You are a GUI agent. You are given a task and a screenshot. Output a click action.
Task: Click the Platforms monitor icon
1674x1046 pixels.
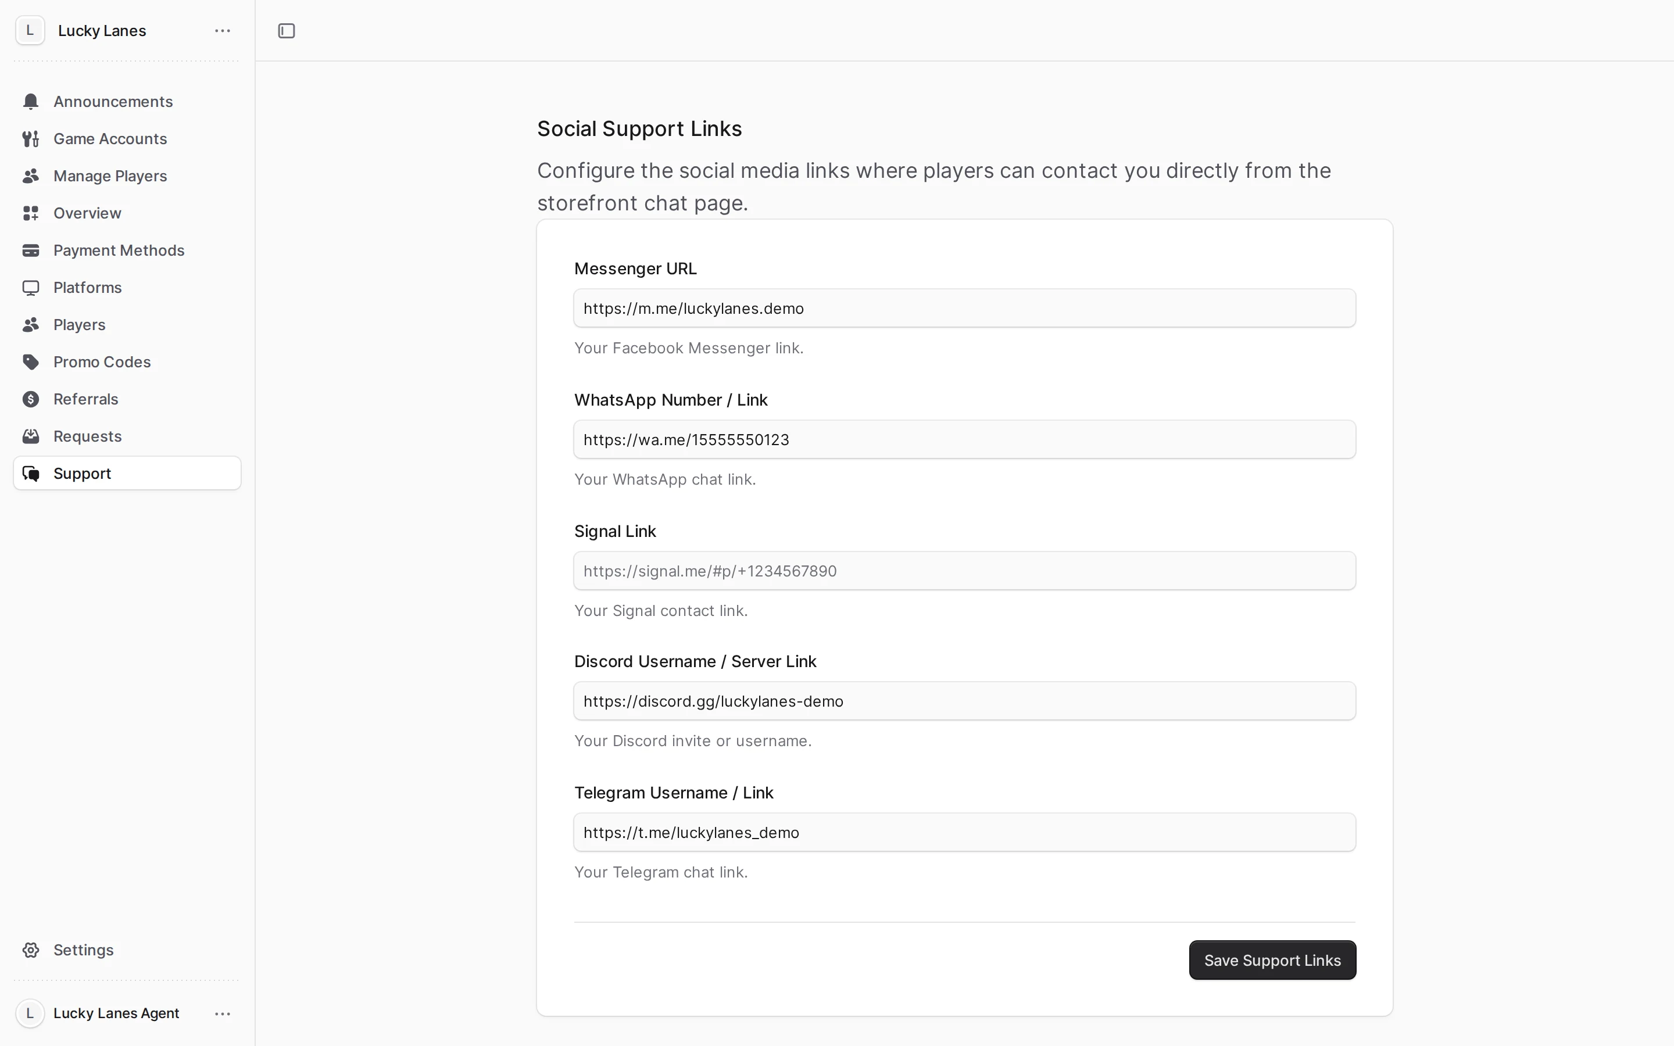coord(30,288)
